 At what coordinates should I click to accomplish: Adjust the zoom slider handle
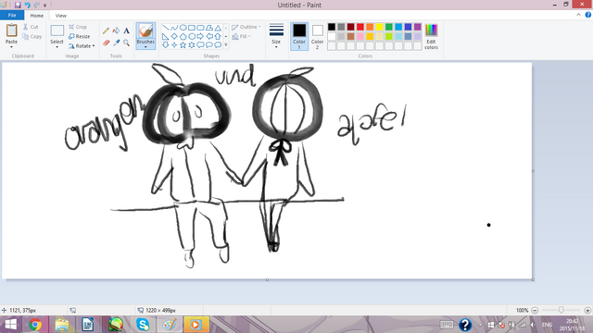pos(561,310)
